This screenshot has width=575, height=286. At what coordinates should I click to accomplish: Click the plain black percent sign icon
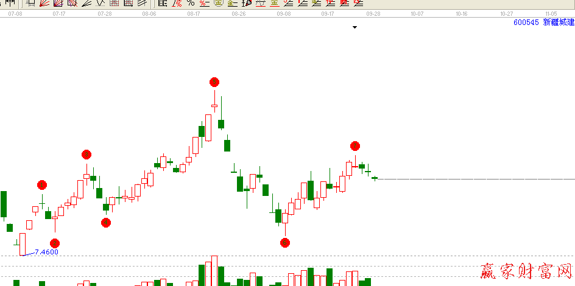click(x=190, y=3)
